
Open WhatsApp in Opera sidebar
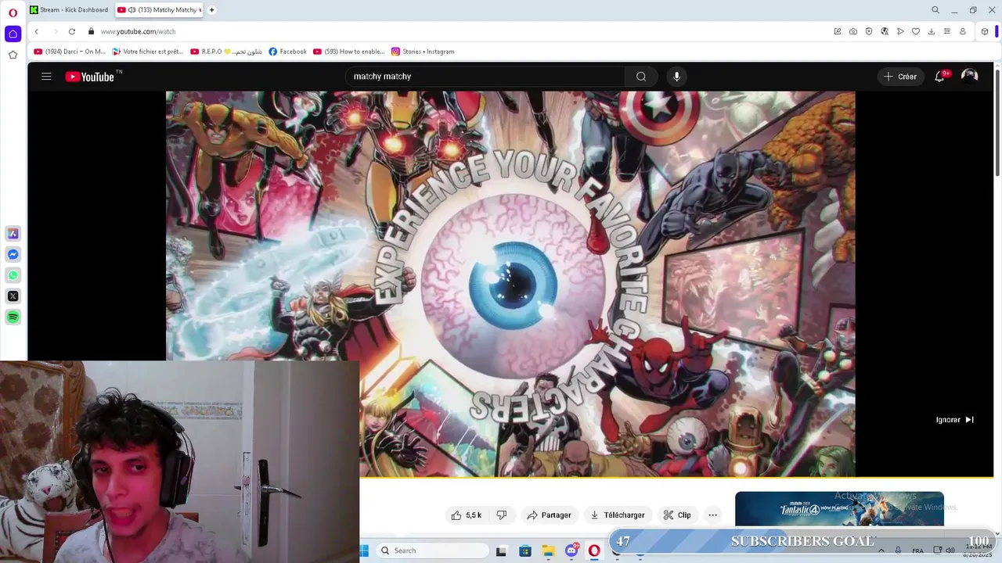pyautogui.click(x=13, y=275)
